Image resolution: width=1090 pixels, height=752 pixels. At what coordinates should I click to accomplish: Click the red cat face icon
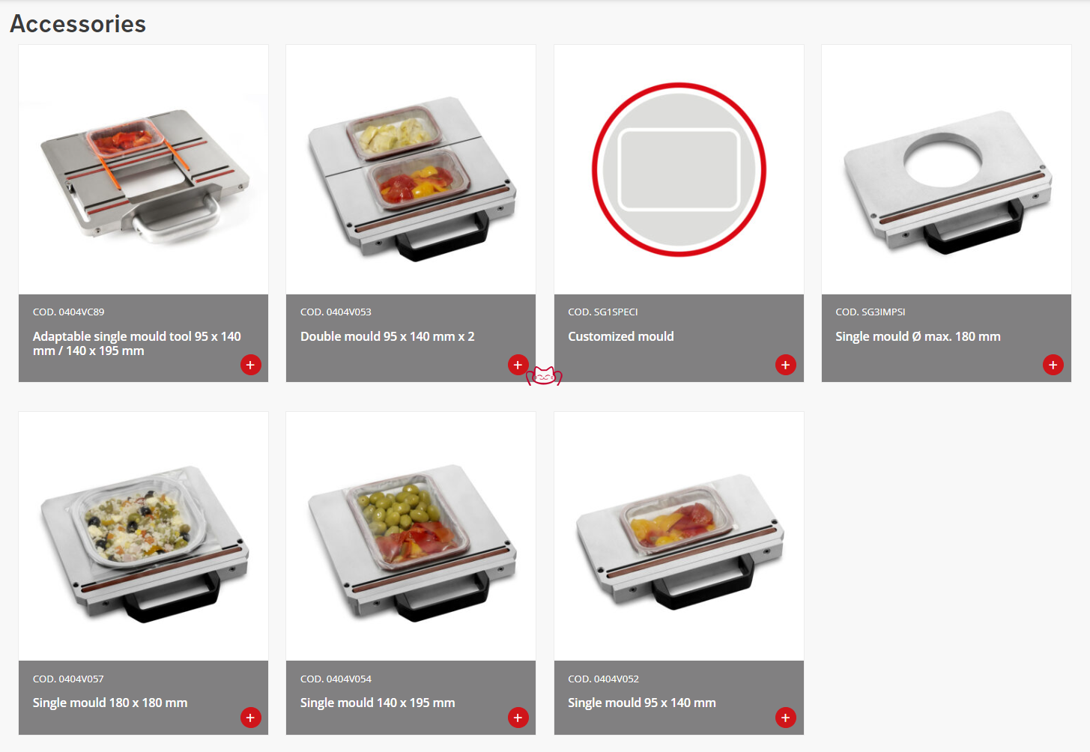point(544,376)
